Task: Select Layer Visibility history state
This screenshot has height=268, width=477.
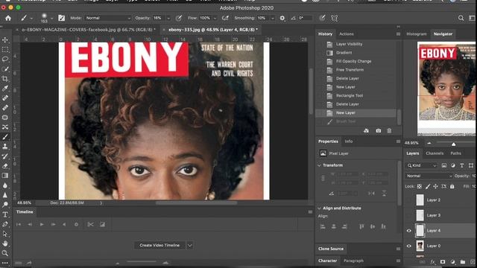Action: coord(356,44)
